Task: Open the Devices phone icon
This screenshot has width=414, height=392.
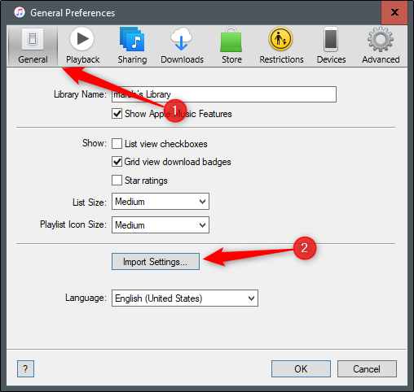Action: [x=331, y=39]
